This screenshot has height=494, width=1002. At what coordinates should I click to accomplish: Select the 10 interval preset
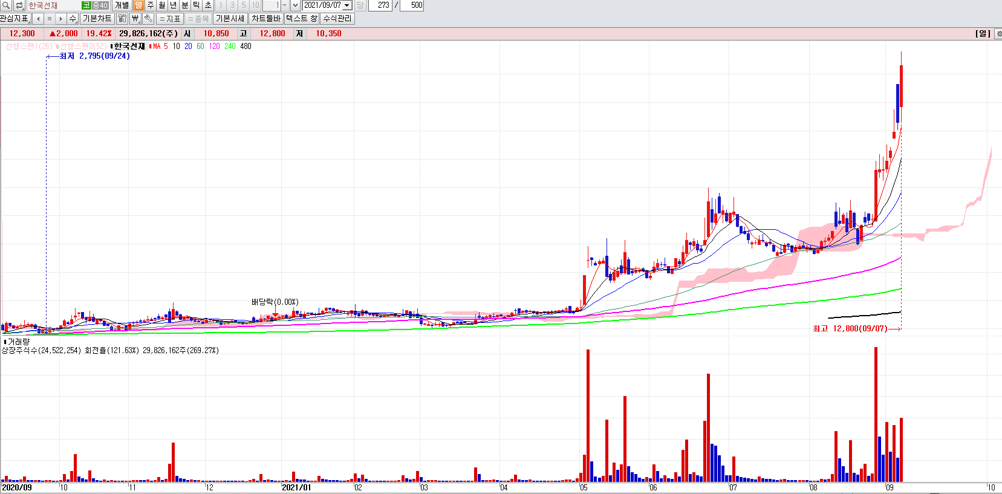coord(255,5)
